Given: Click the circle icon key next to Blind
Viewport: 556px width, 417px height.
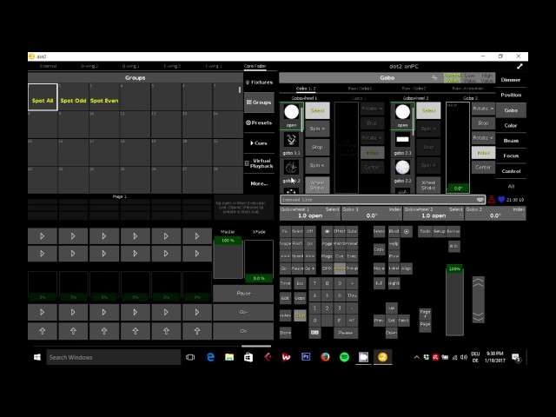Looking at the screenshot, I should click(x=407, y=232).
